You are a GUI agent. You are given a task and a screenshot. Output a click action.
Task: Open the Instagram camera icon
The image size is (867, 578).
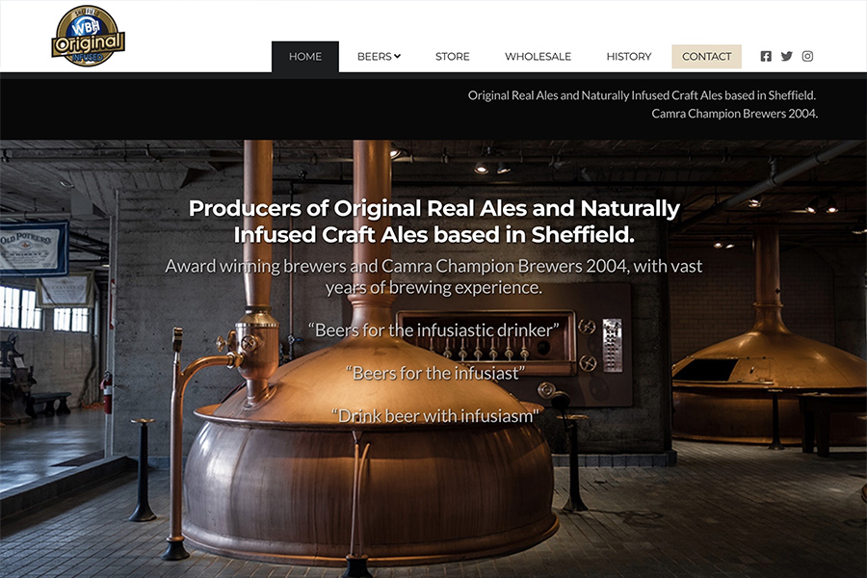pos(807,57)
